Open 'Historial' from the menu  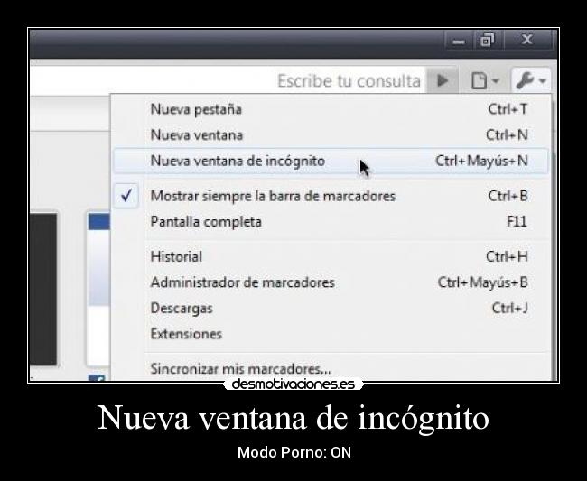point(331,256)
